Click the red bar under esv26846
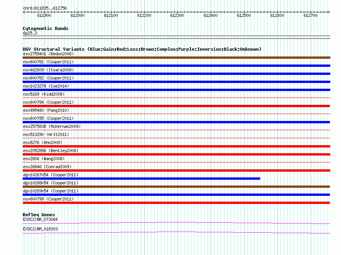This screenshot has height=255, width=341. pos(176,171)
